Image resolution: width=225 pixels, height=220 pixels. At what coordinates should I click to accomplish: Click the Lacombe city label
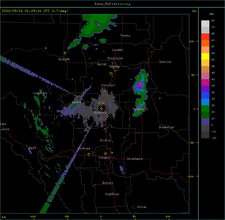coord(117,50)
